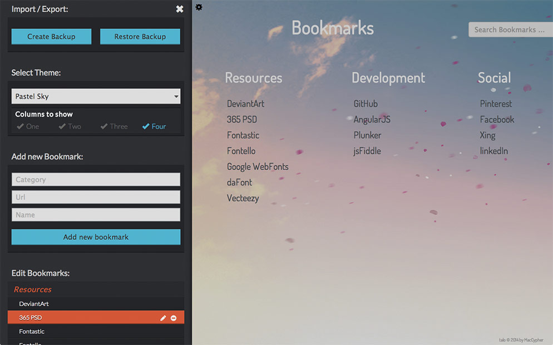Image resolution: width=553 pixels, height=345 pixels.
Task: Open the Xing bookmark link
Action: (488, 136)
